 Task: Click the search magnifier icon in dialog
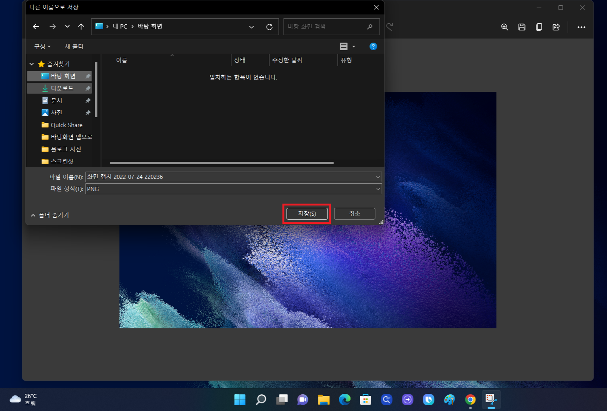(369, 27)
